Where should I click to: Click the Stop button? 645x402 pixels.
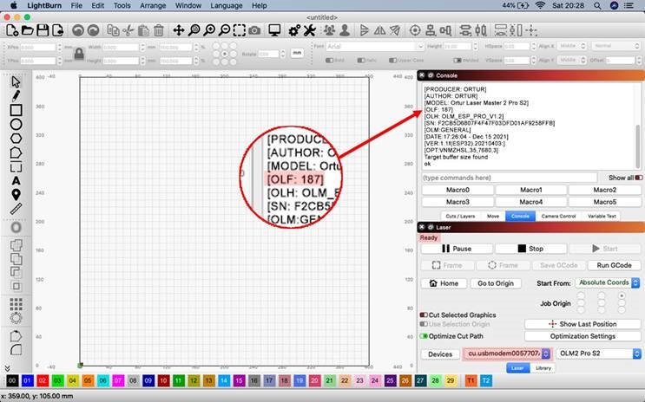(530, 249)
